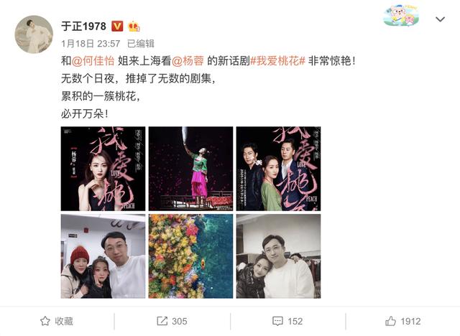Like the post with the 1912 thumbs-up
This screenshot has width=460, height=336.
pyautogui.click(x=390, y=321)
